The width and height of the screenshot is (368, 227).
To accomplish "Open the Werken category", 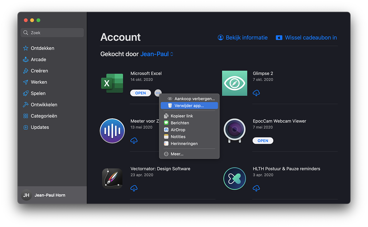I will point(35,82).
